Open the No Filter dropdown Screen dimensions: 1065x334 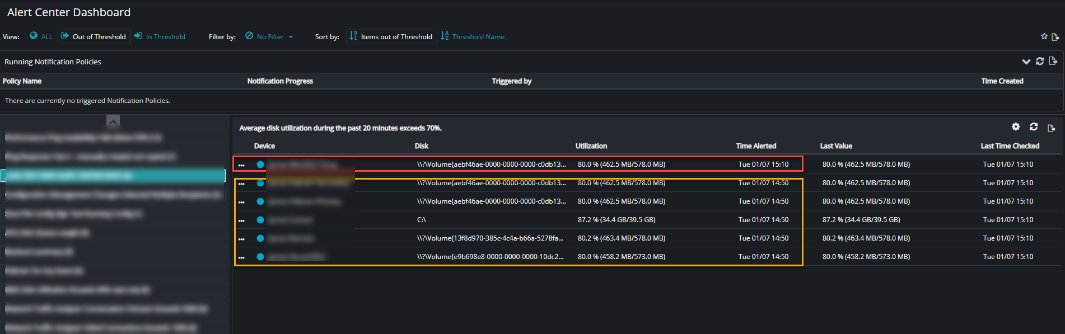[x=269, y=37]
